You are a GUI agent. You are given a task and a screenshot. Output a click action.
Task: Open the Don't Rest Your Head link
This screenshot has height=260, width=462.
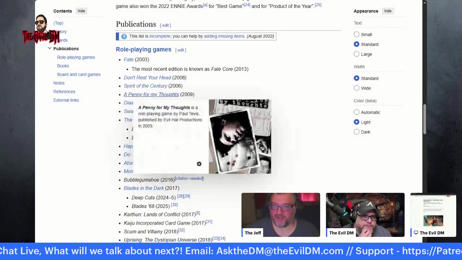(147, 77)
